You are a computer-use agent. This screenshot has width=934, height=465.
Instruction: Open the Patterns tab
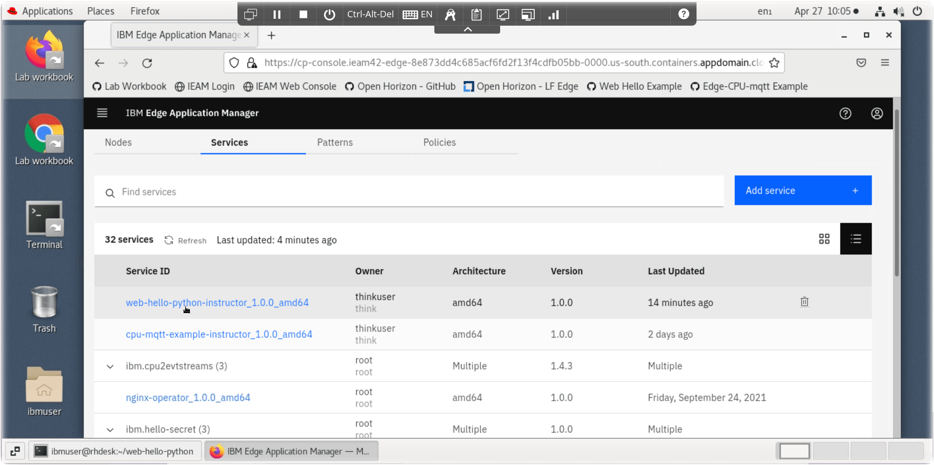click(x=335, y=142)
